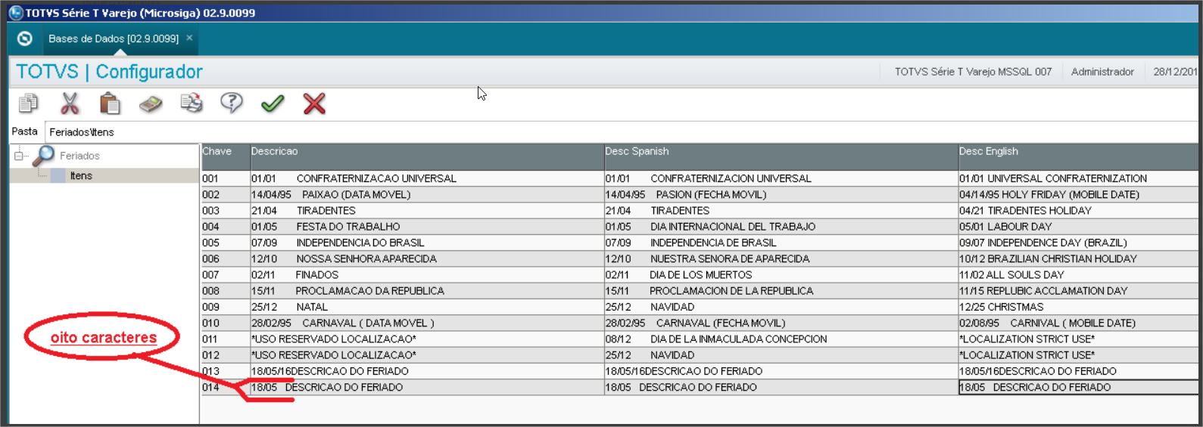The width and height of the screenshot is (1203, 427).
Task: Click the eraser icon in the toolbar
Action: pos(151,104)
